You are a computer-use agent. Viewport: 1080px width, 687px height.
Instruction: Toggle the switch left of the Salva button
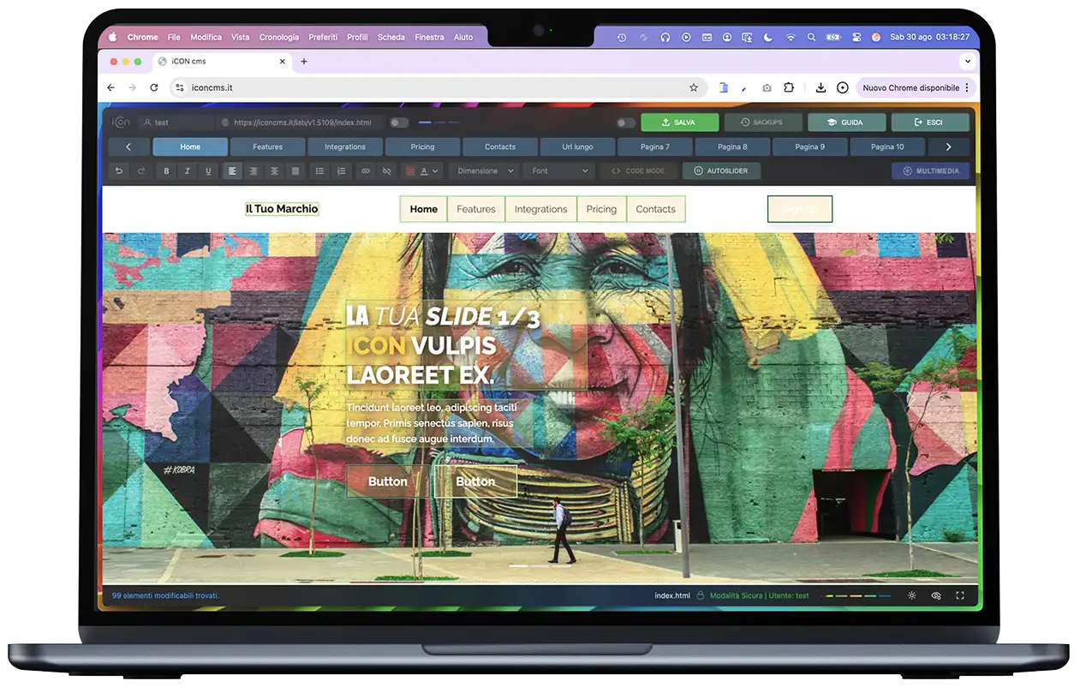626,122
